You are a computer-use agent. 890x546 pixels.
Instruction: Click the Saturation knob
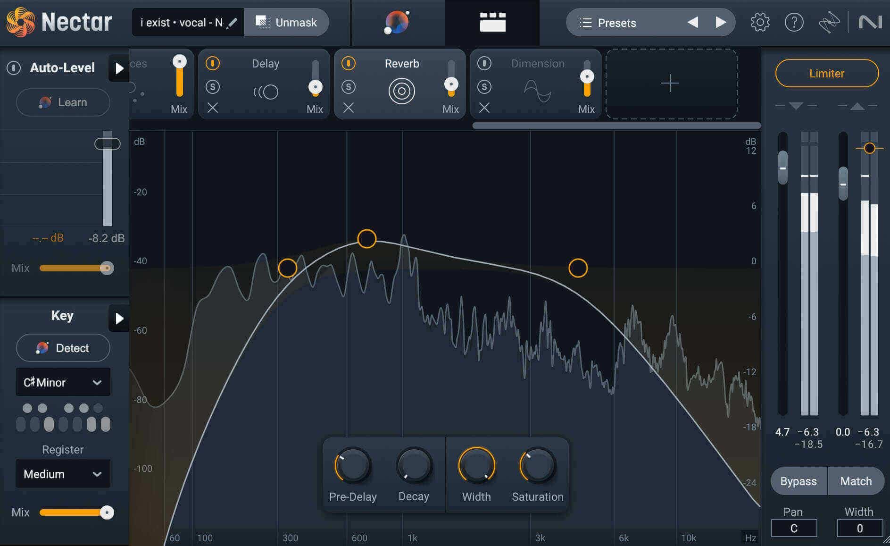point(538,465)
